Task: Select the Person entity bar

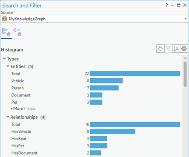Action: click(104, 88)
